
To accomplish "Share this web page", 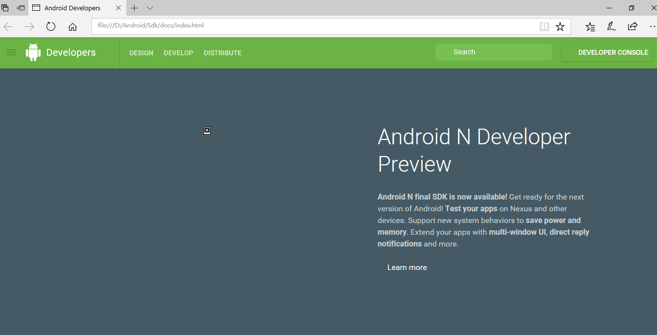I will 633,26.
